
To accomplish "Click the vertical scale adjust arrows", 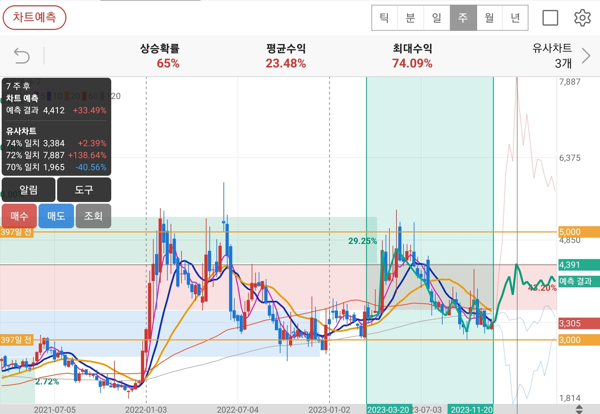I will (579, 409).
